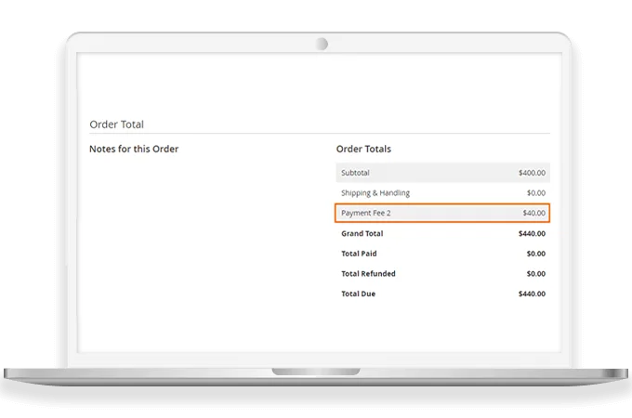This screenshot has width=632, height=418.
Task: Select the $400.00 subtotal amount
Action: tap(532, 173)
